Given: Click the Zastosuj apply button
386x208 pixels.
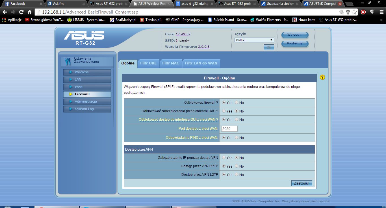Looking at the screenshot, I should [302, 183].
